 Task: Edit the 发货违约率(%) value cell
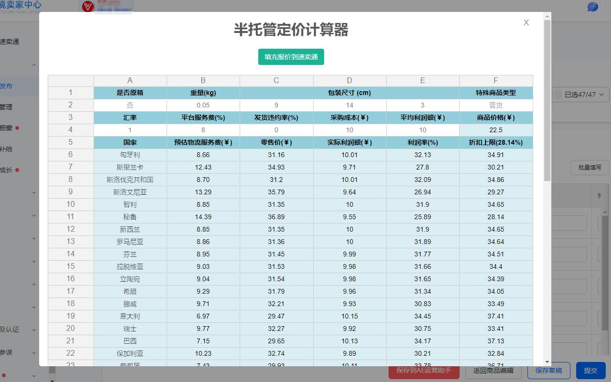click(276, 130)
